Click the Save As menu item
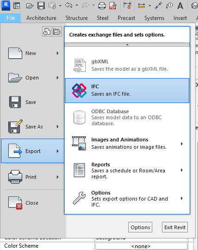This screenshot has width=198, height=250. (33, 127)
